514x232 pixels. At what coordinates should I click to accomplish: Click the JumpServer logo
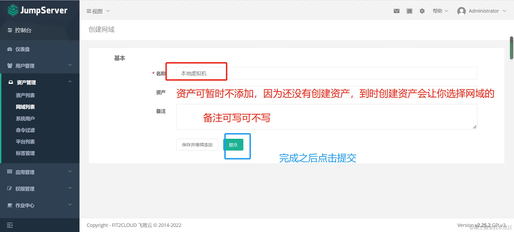pos(37,10)
